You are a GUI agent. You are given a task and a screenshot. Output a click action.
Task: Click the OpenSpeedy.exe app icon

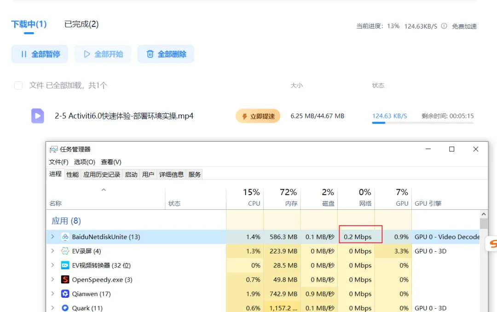(65, 280)
